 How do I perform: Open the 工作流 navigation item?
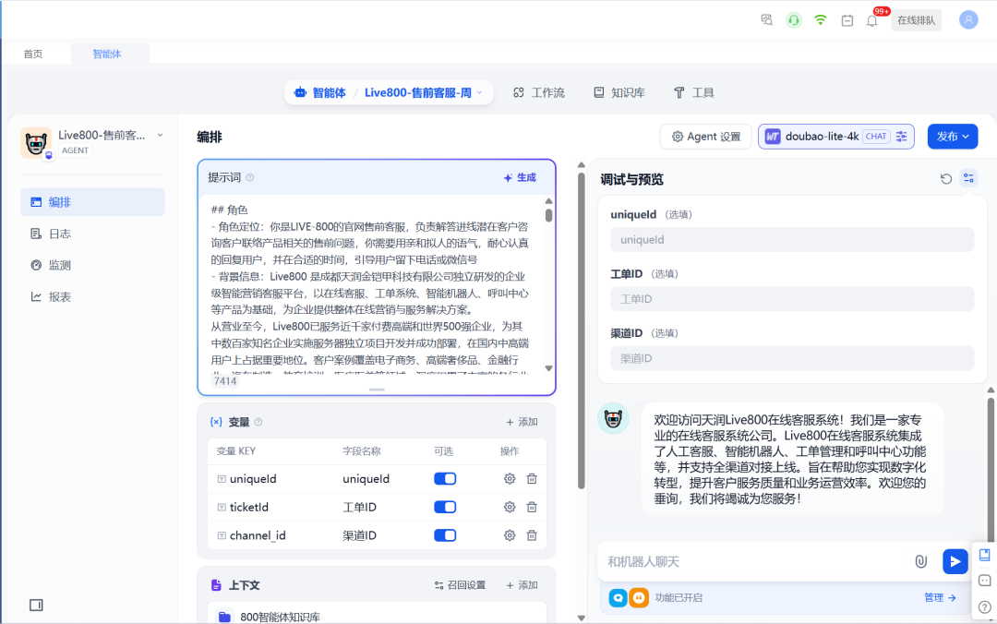538,93
